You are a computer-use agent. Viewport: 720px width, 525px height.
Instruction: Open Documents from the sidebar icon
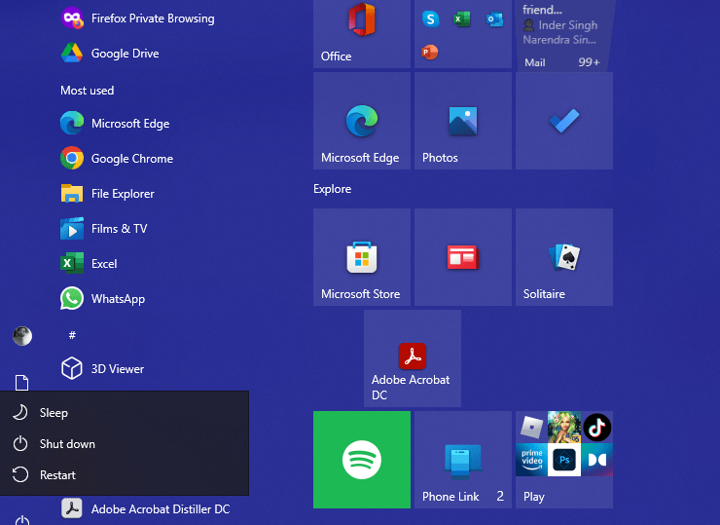pyautogui.click(x=21, y=383)
